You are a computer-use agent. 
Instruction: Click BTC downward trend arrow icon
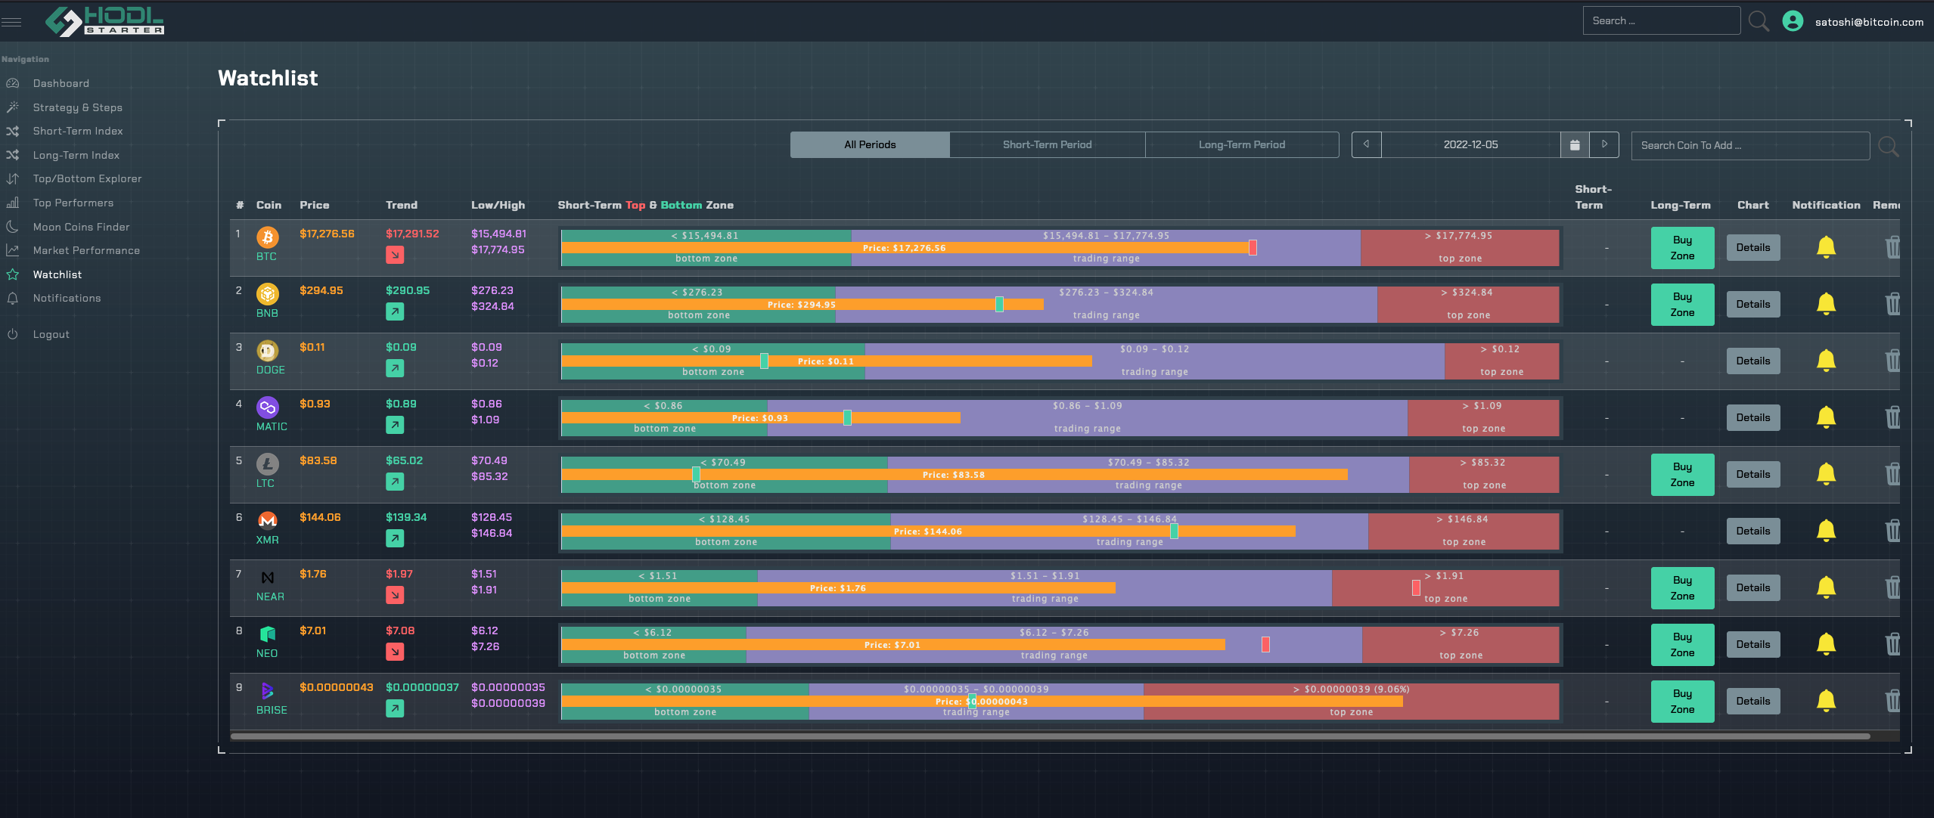coord(395,255)
